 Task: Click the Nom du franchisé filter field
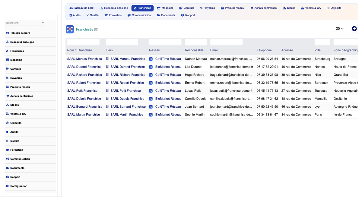83,42
